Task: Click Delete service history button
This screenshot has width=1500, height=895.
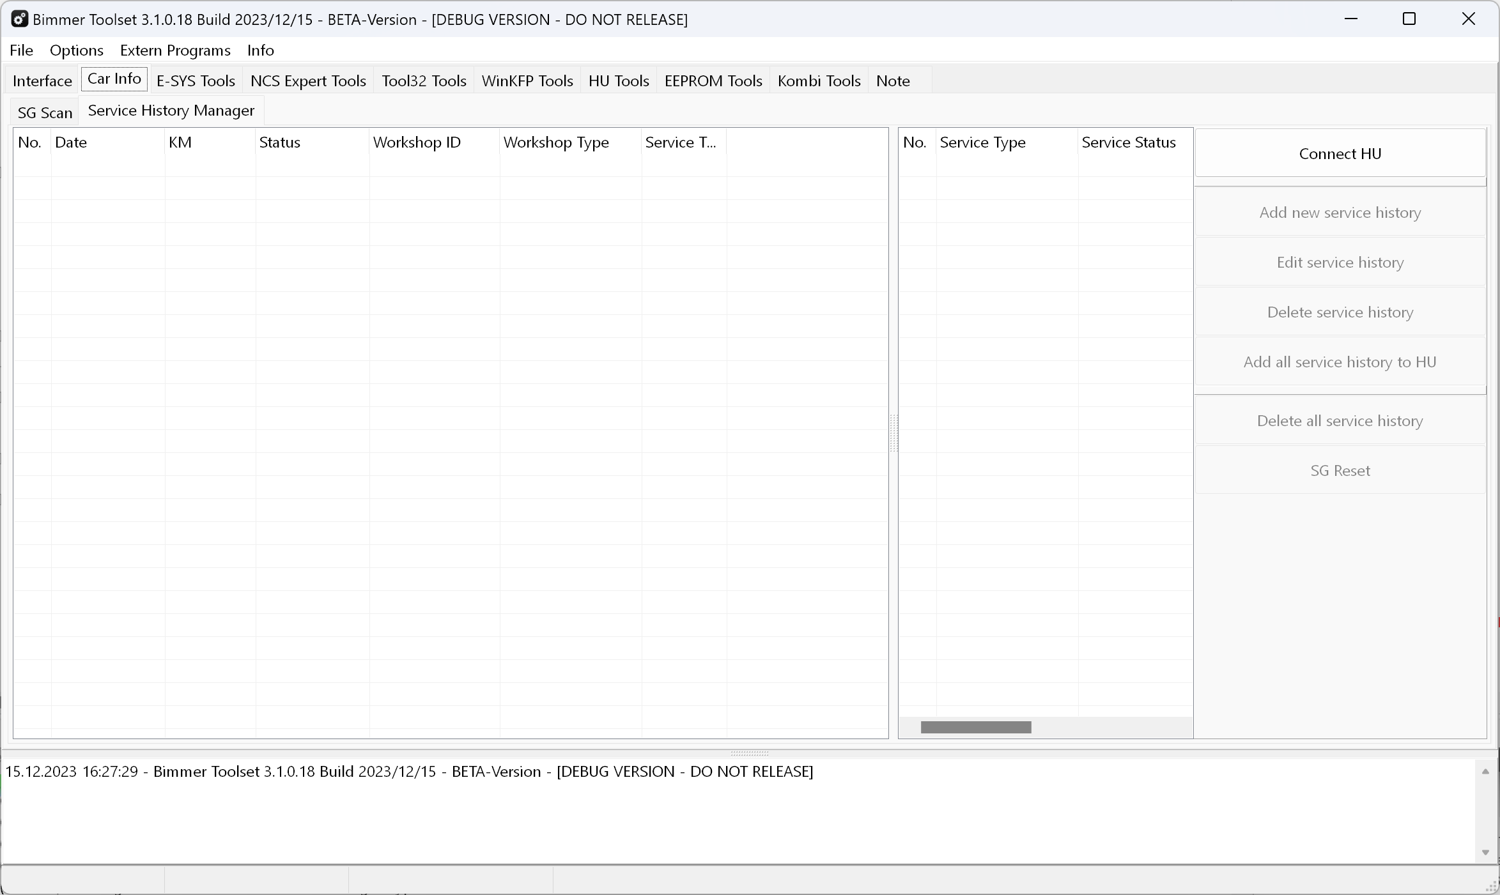Action: pyautogui.click(x=1340, y=312)
